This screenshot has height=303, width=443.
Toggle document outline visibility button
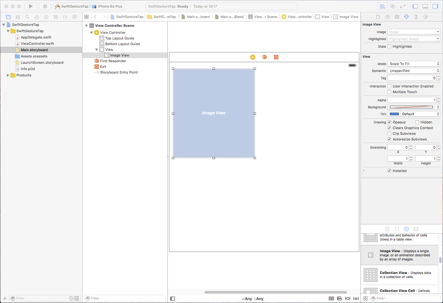pyautogui.click(x=173, y=299)
